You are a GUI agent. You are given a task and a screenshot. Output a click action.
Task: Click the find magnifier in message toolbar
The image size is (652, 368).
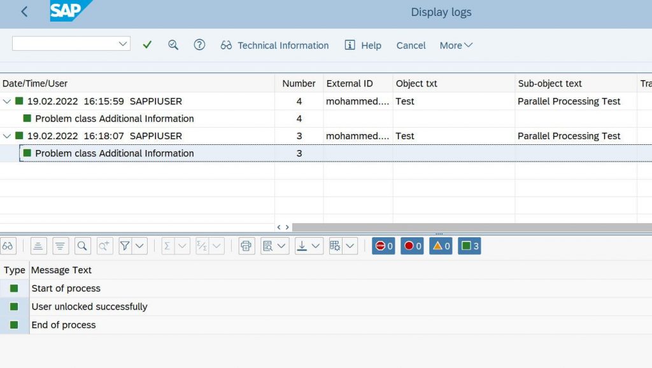click(82, 246)
